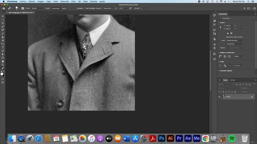Select the Hand tool
The height and width of the screenshot is (144, 257).
(x=3, y=61)
